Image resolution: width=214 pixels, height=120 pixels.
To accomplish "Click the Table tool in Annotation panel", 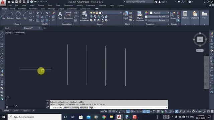I will point(75,20).
